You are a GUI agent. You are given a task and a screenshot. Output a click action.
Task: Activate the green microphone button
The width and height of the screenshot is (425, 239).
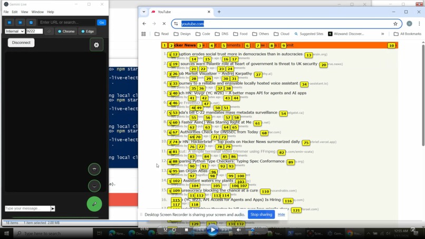tap(94, 204)
